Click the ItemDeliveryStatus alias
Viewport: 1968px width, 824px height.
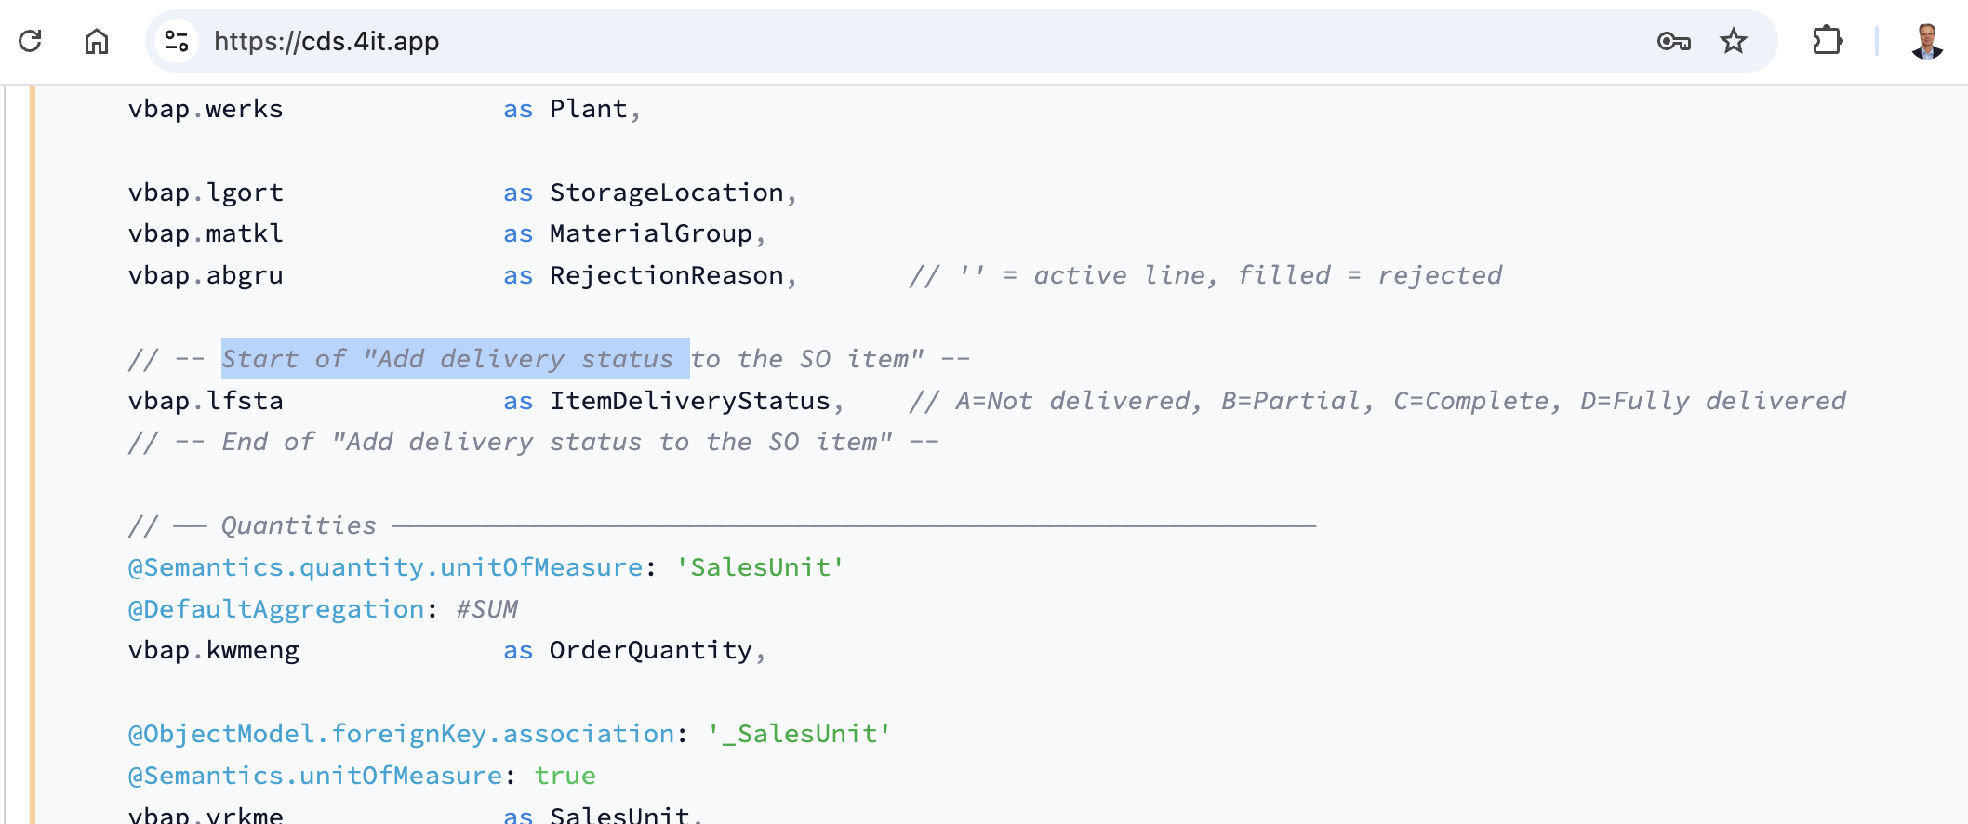pos(689,401)
